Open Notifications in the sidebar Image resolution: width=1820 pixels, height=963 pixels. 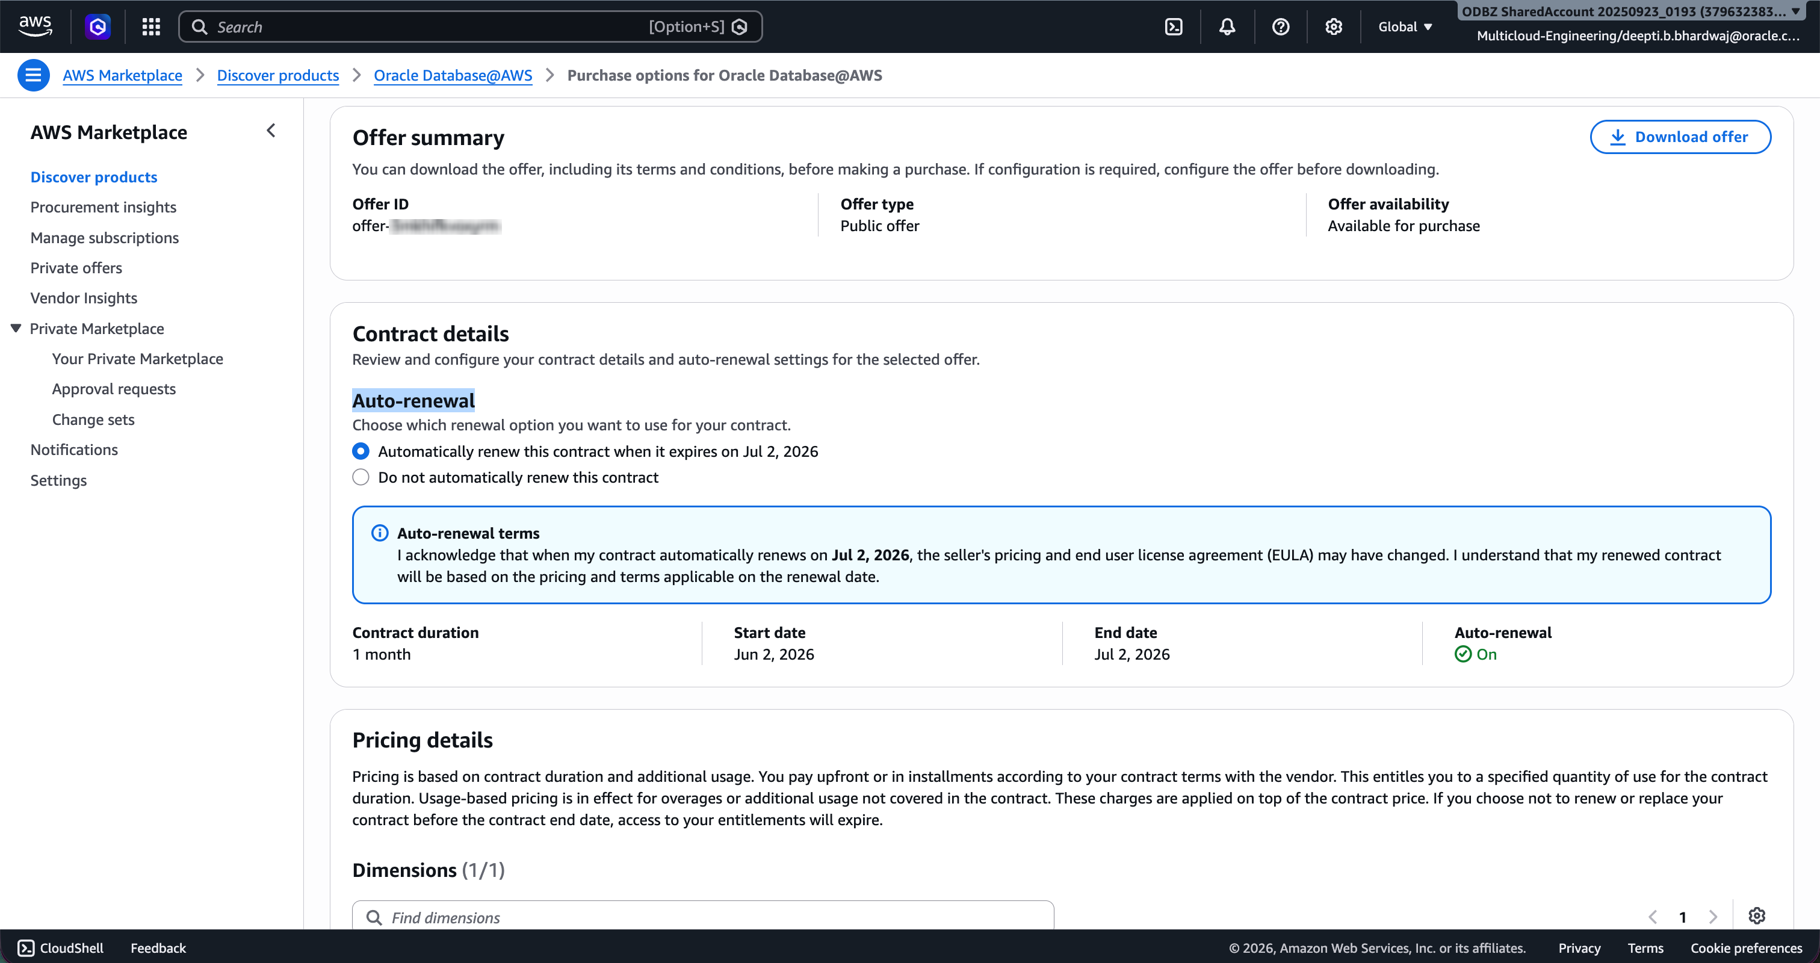pos(74,450)
